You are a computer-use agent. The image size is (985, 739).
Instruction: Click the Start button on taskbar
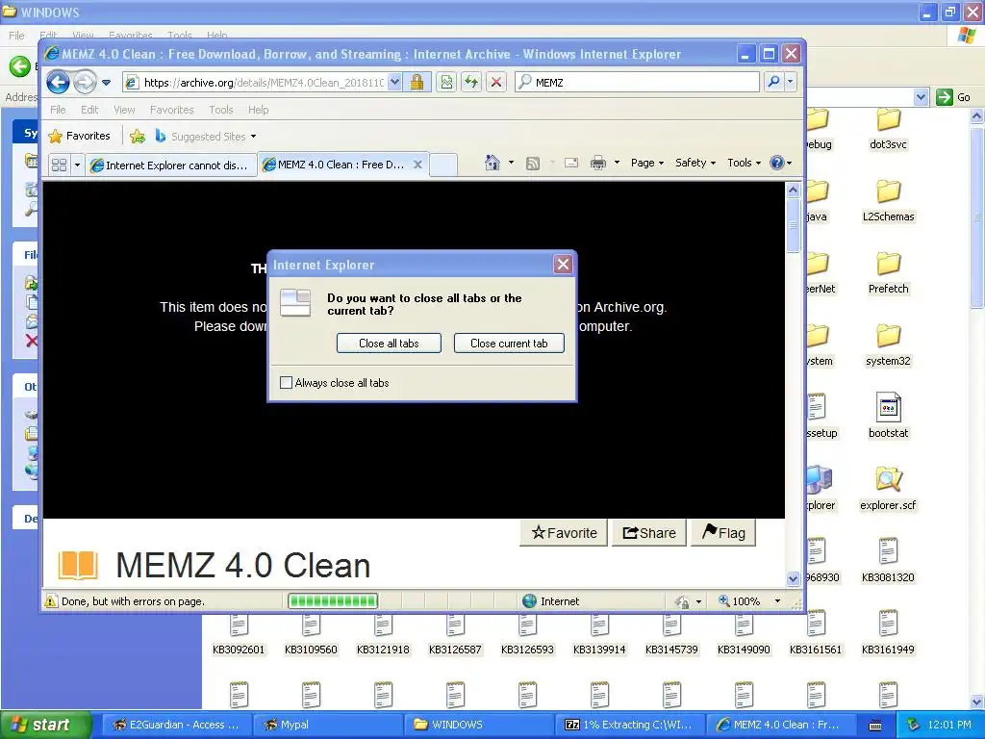(x=45, y=725)
